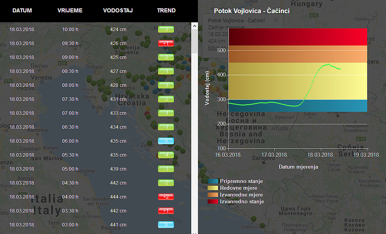Click the green -2 trend badge at 10:00 h
The height and width of the screenshot is (234, 386).
click(x=166, y=29)
